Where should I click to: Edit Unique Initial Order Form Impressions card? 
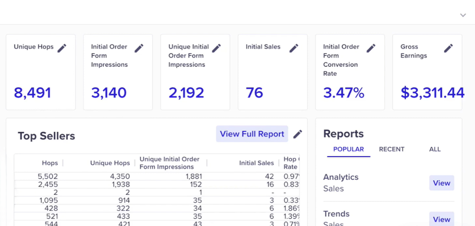(216, 48)
